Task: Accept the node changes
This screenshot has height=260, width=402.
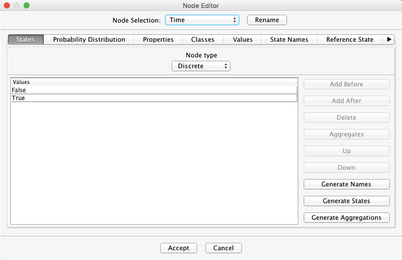Action: point(178,248)
